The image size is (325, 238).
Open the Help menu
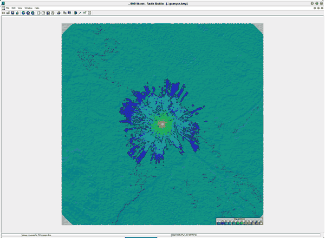click(x=37, y=8)
